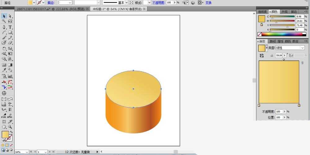Select the Type tool (T)
Image resolution: width=310 pixels, height=155 pixels.
[x=10, y=27]
